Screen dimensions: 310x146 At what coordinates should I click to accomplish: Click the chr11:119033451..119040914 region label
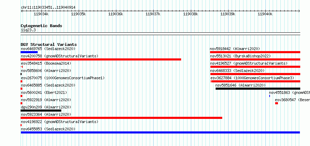[48, 8]
